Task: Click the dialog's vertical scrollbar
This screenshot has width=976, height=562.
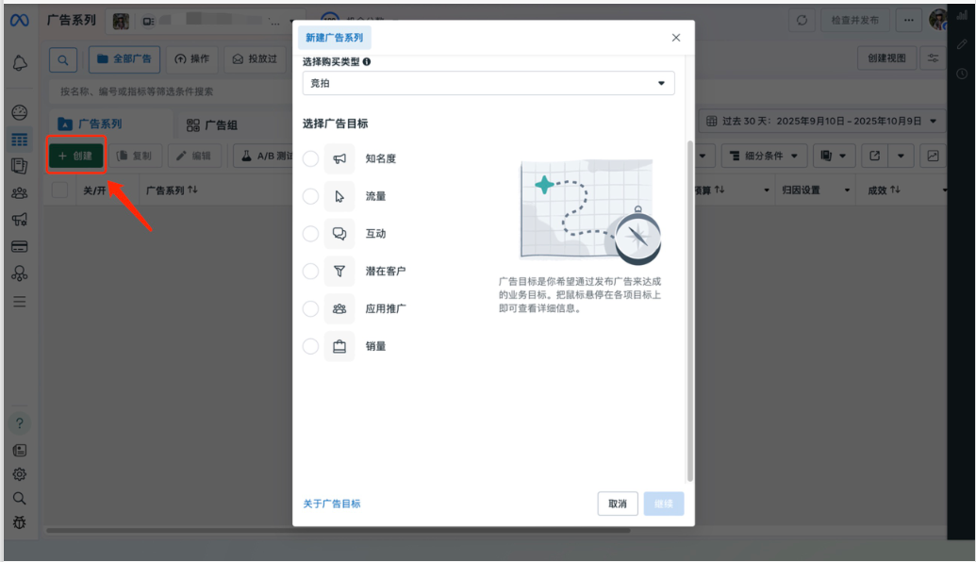Action: [x=689, y=311]
